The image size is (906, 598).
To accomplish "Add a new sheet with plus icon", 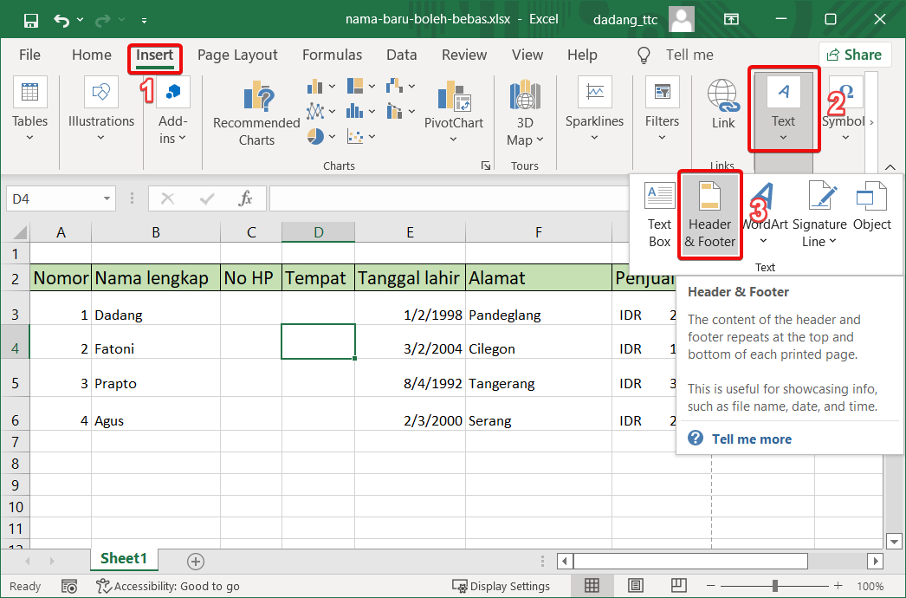I will [x=196, y=562].
